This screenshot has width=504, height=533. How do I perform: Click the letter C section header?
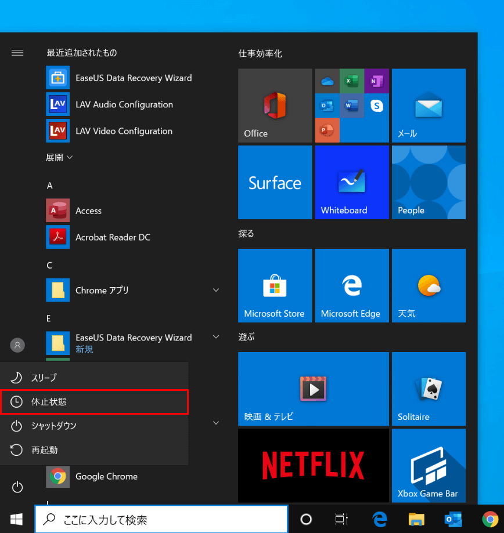click(49, 265)
